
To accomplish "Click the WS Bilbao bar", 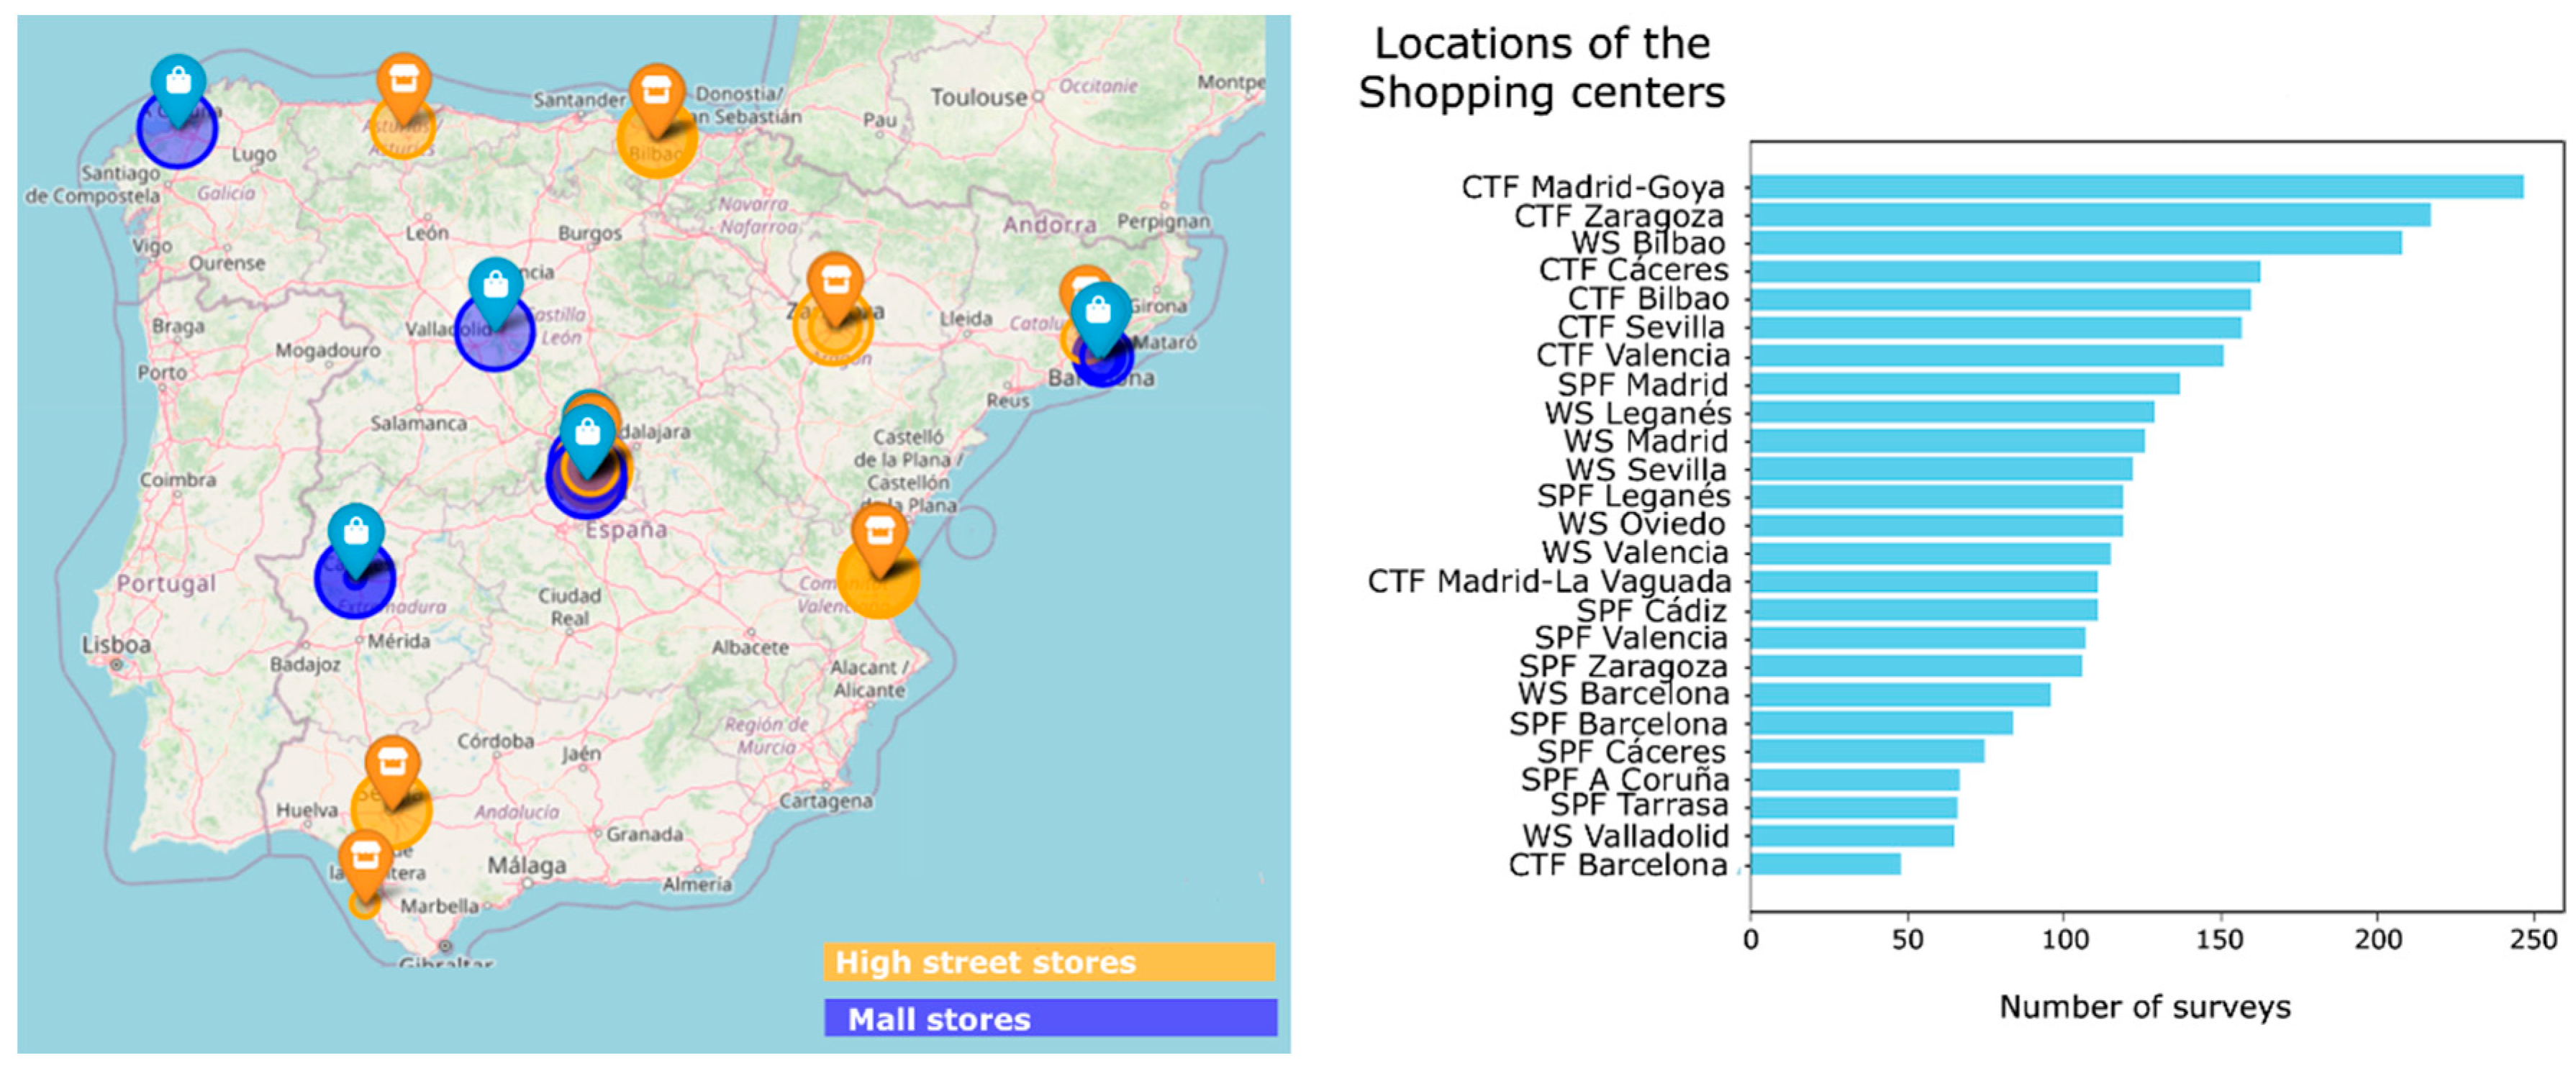I will click(x=2075, y=243).
